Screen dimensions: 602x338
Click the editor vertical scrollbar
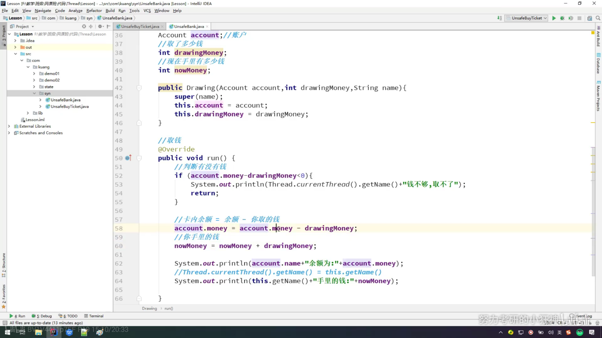(593, 211)
